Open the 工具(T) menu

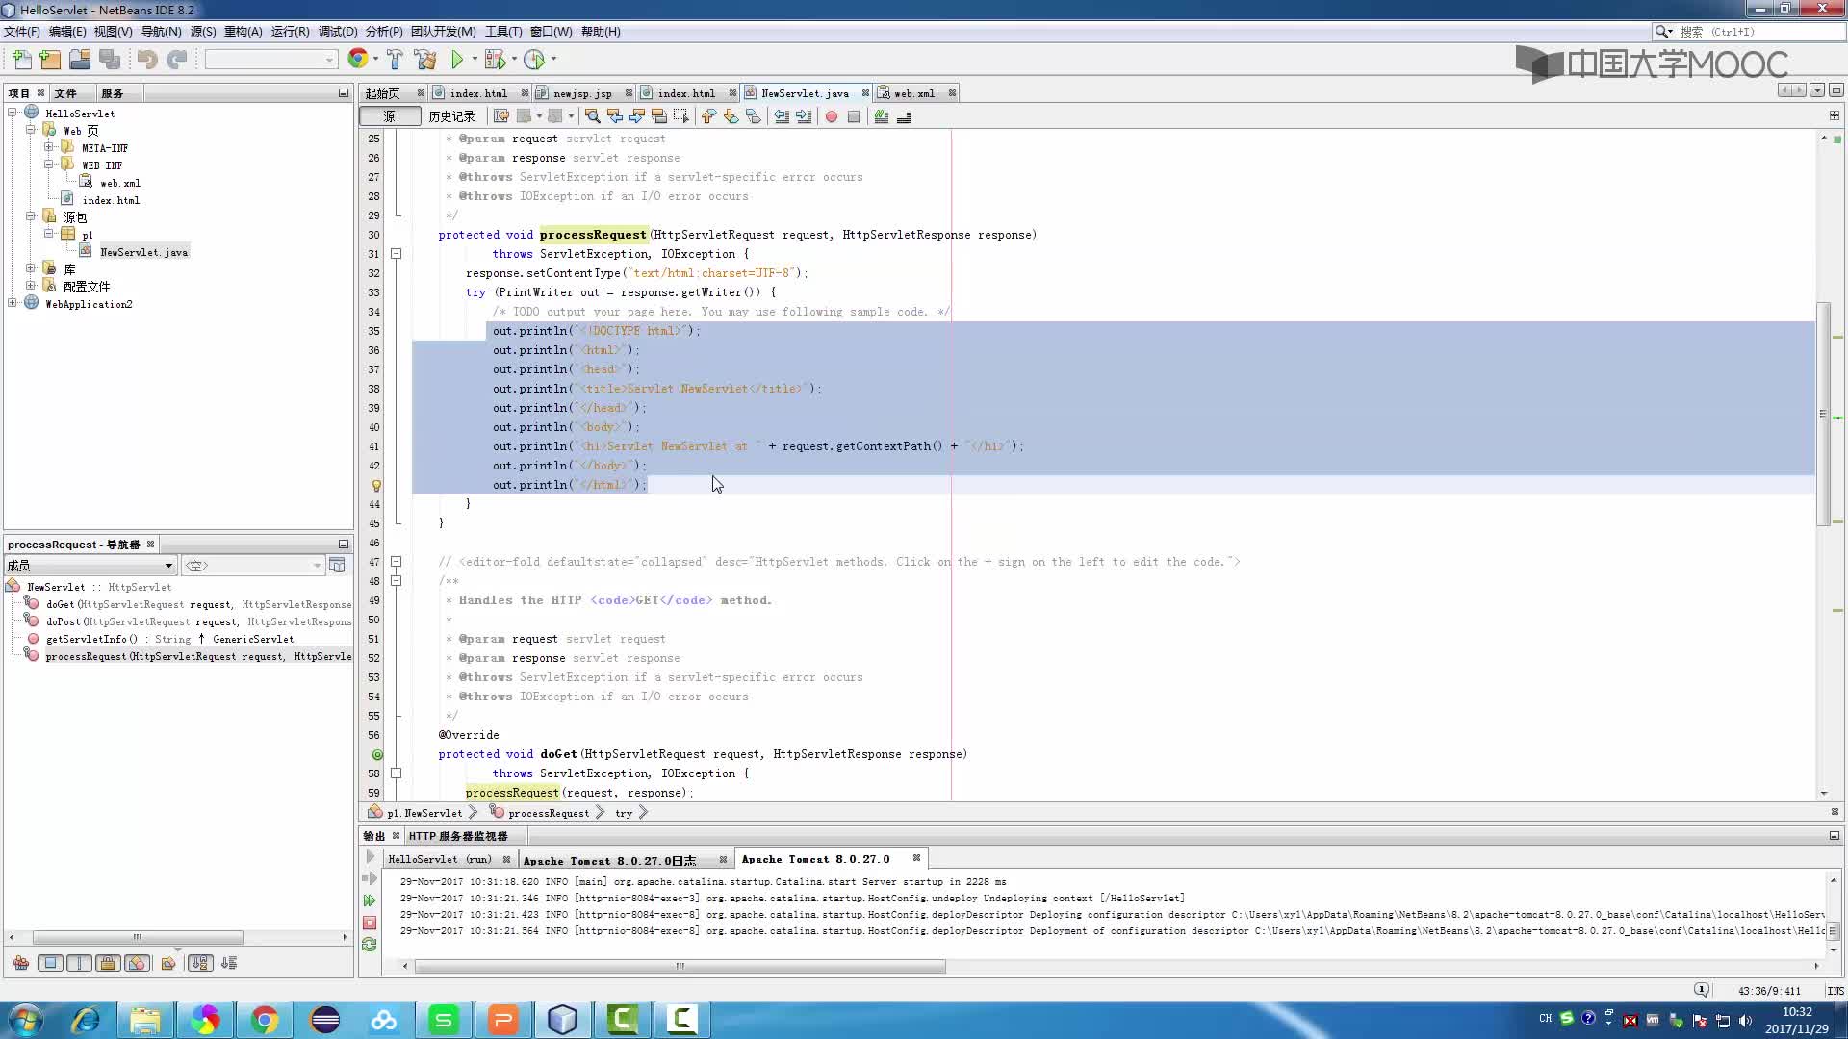pos(503,32)
